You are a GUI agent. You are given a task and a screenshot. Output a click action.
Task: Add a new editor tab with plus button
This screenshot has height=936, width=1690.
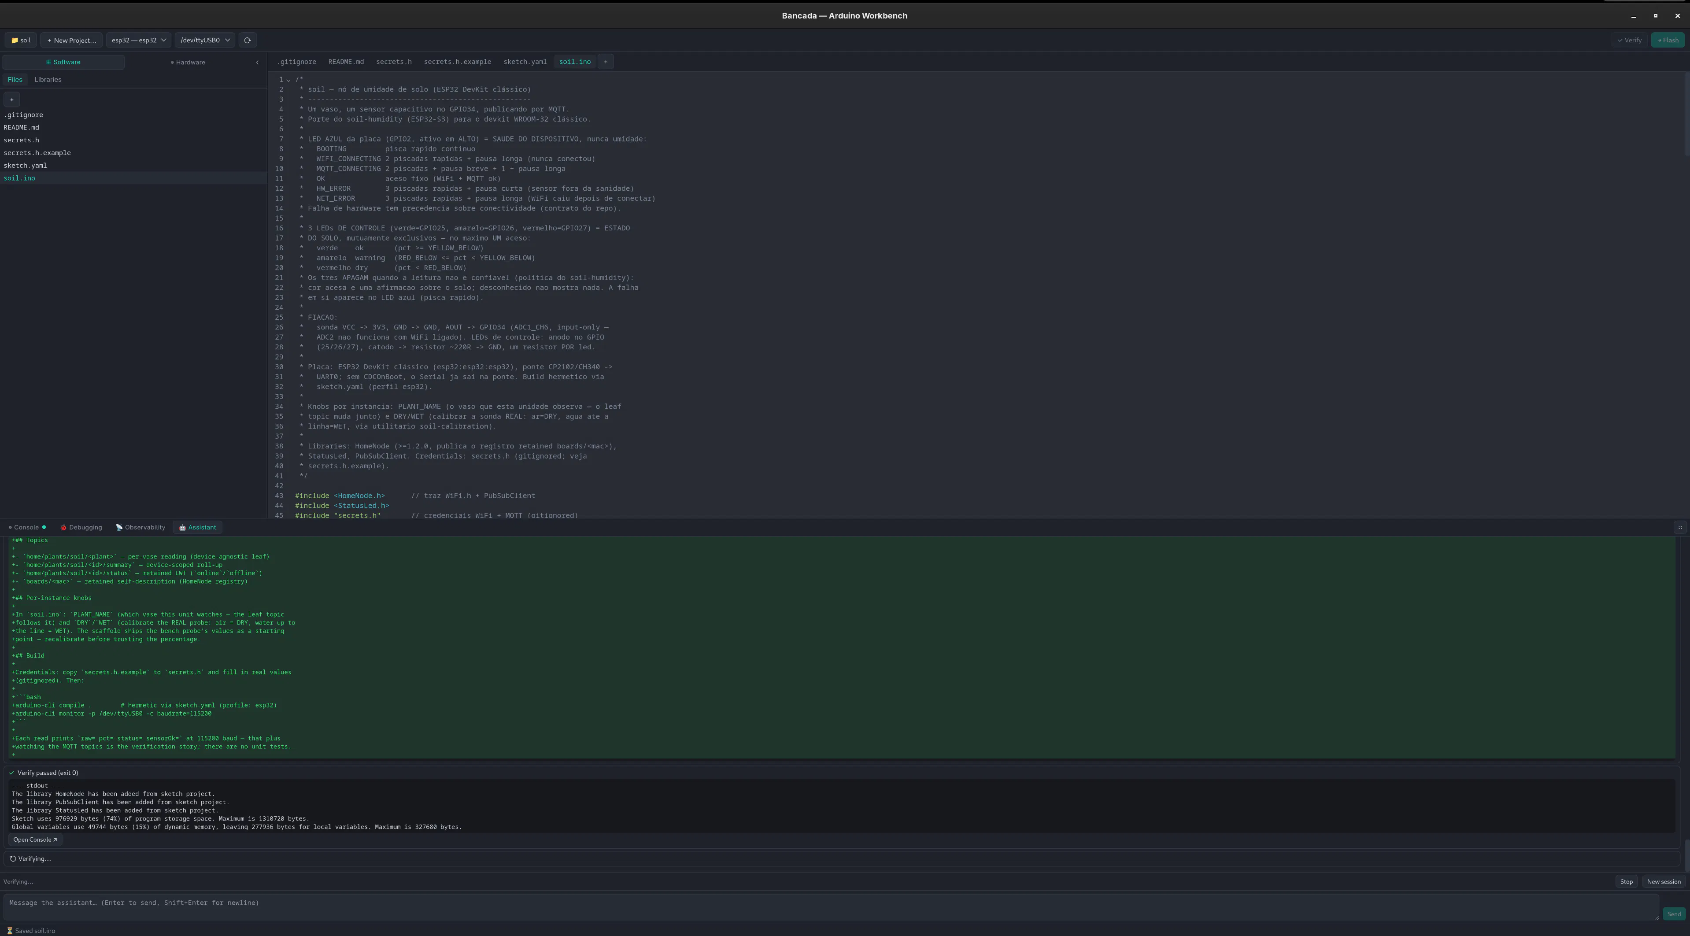point(606,62)
